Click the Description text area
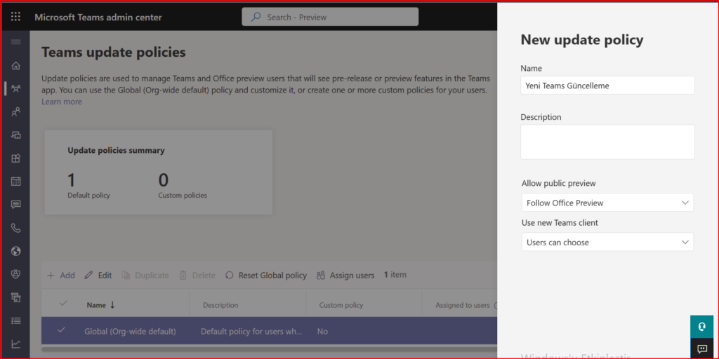 pyautogui.click(x=607, y=142)
